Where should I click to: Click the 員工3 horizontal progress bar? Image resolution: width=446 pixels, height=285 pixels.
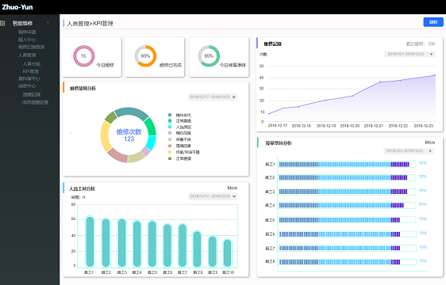tap(347, 192)
